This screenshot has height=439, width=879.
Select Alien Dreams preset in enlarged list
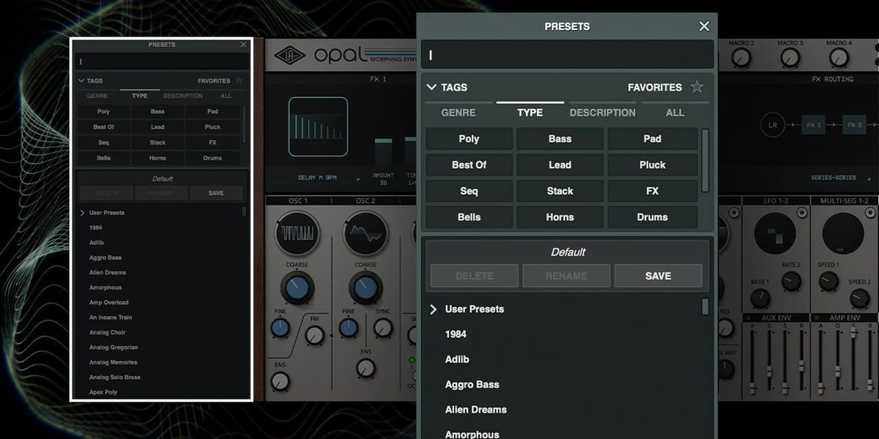click(x=476, y=410)
